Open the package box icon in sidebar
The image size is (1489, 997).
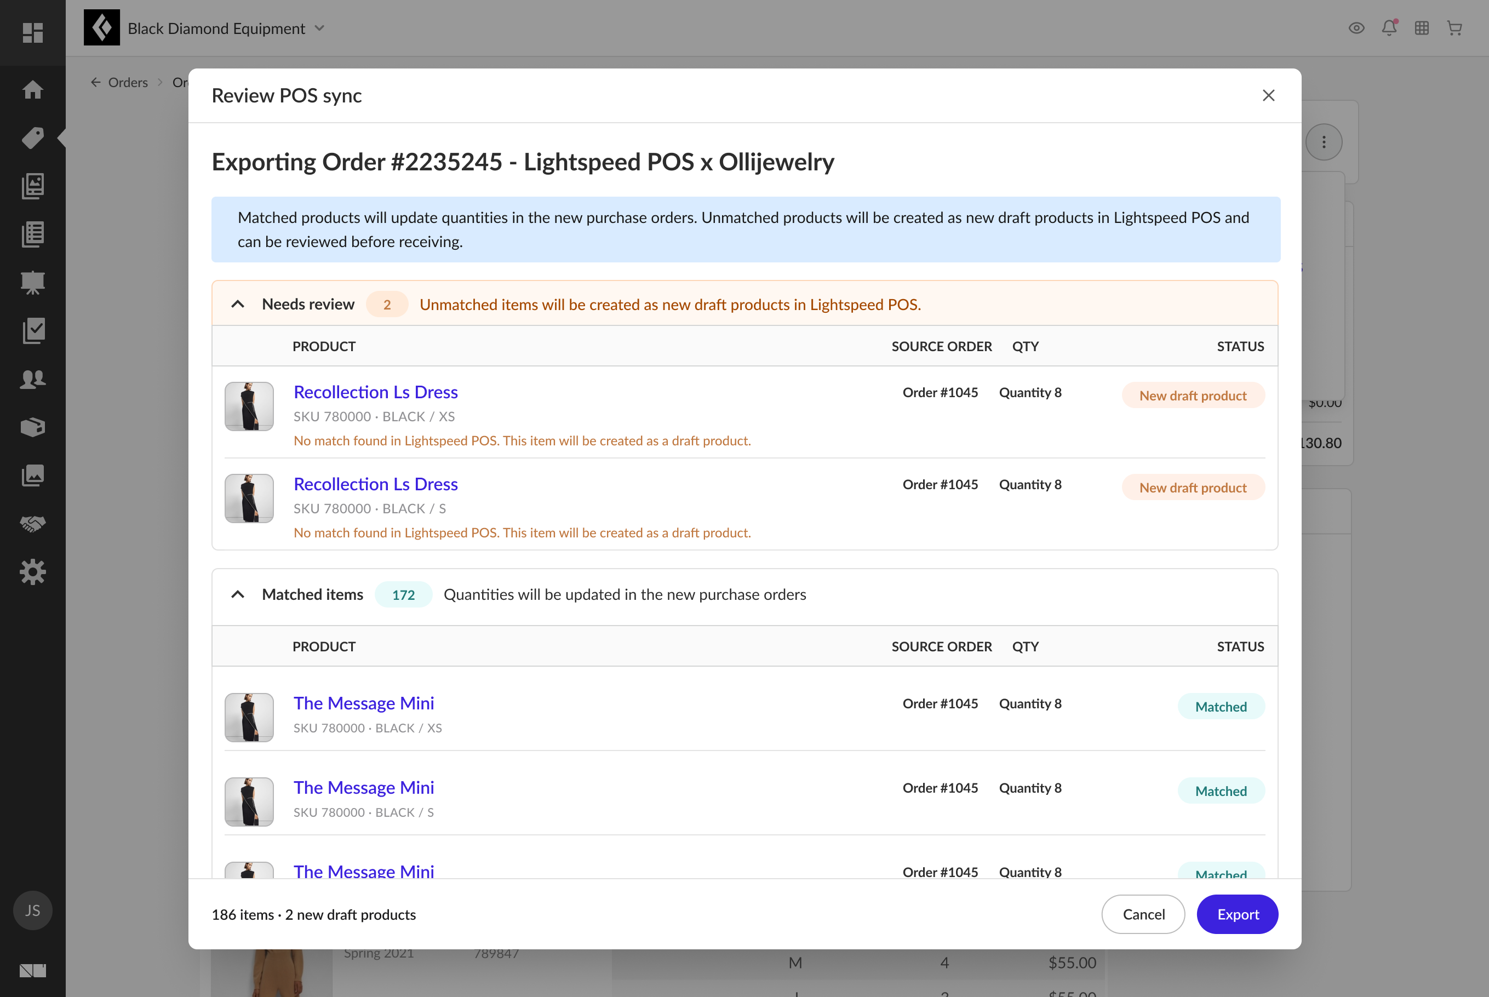click(x=32, y=427)
